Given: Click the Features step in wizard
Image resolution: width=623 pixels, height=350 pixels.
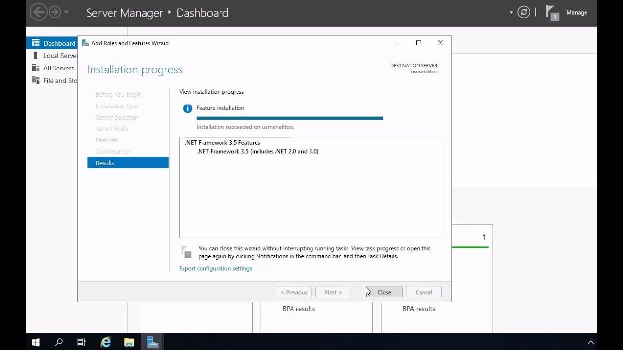Looking at the screenshot, I should [107, 140].
